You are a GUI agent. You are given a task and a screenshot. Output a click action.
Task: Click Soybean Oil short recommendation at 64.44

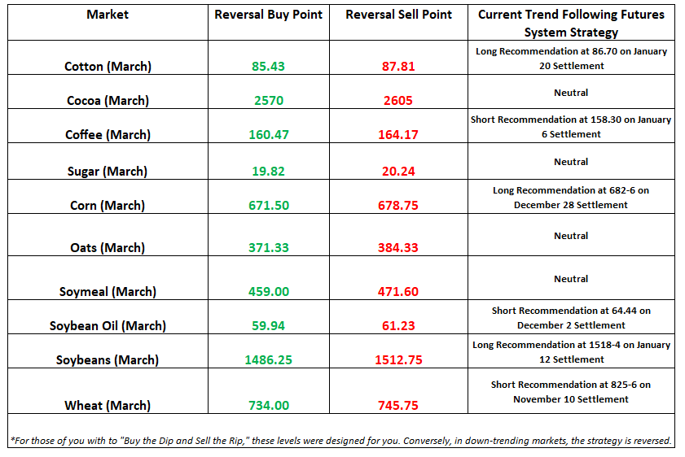coord(571,318)
